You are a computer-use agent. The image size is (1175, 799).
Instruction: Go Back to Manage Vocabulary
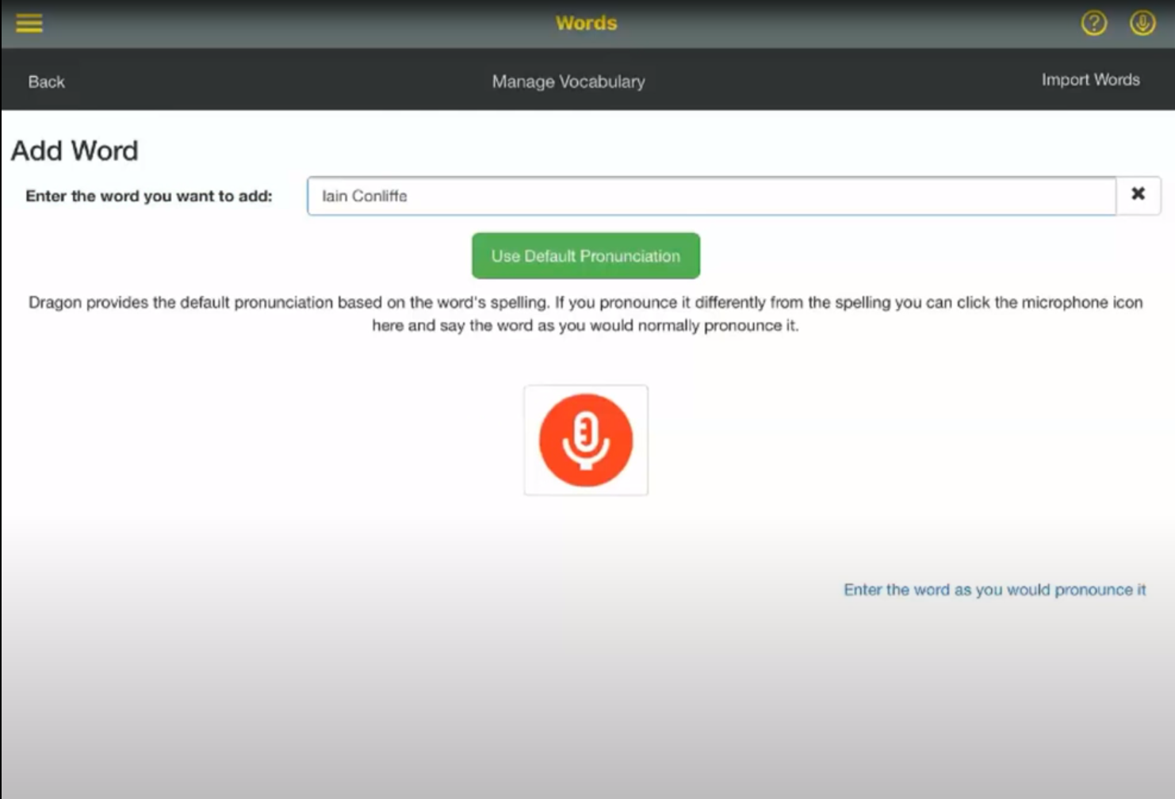45,81
